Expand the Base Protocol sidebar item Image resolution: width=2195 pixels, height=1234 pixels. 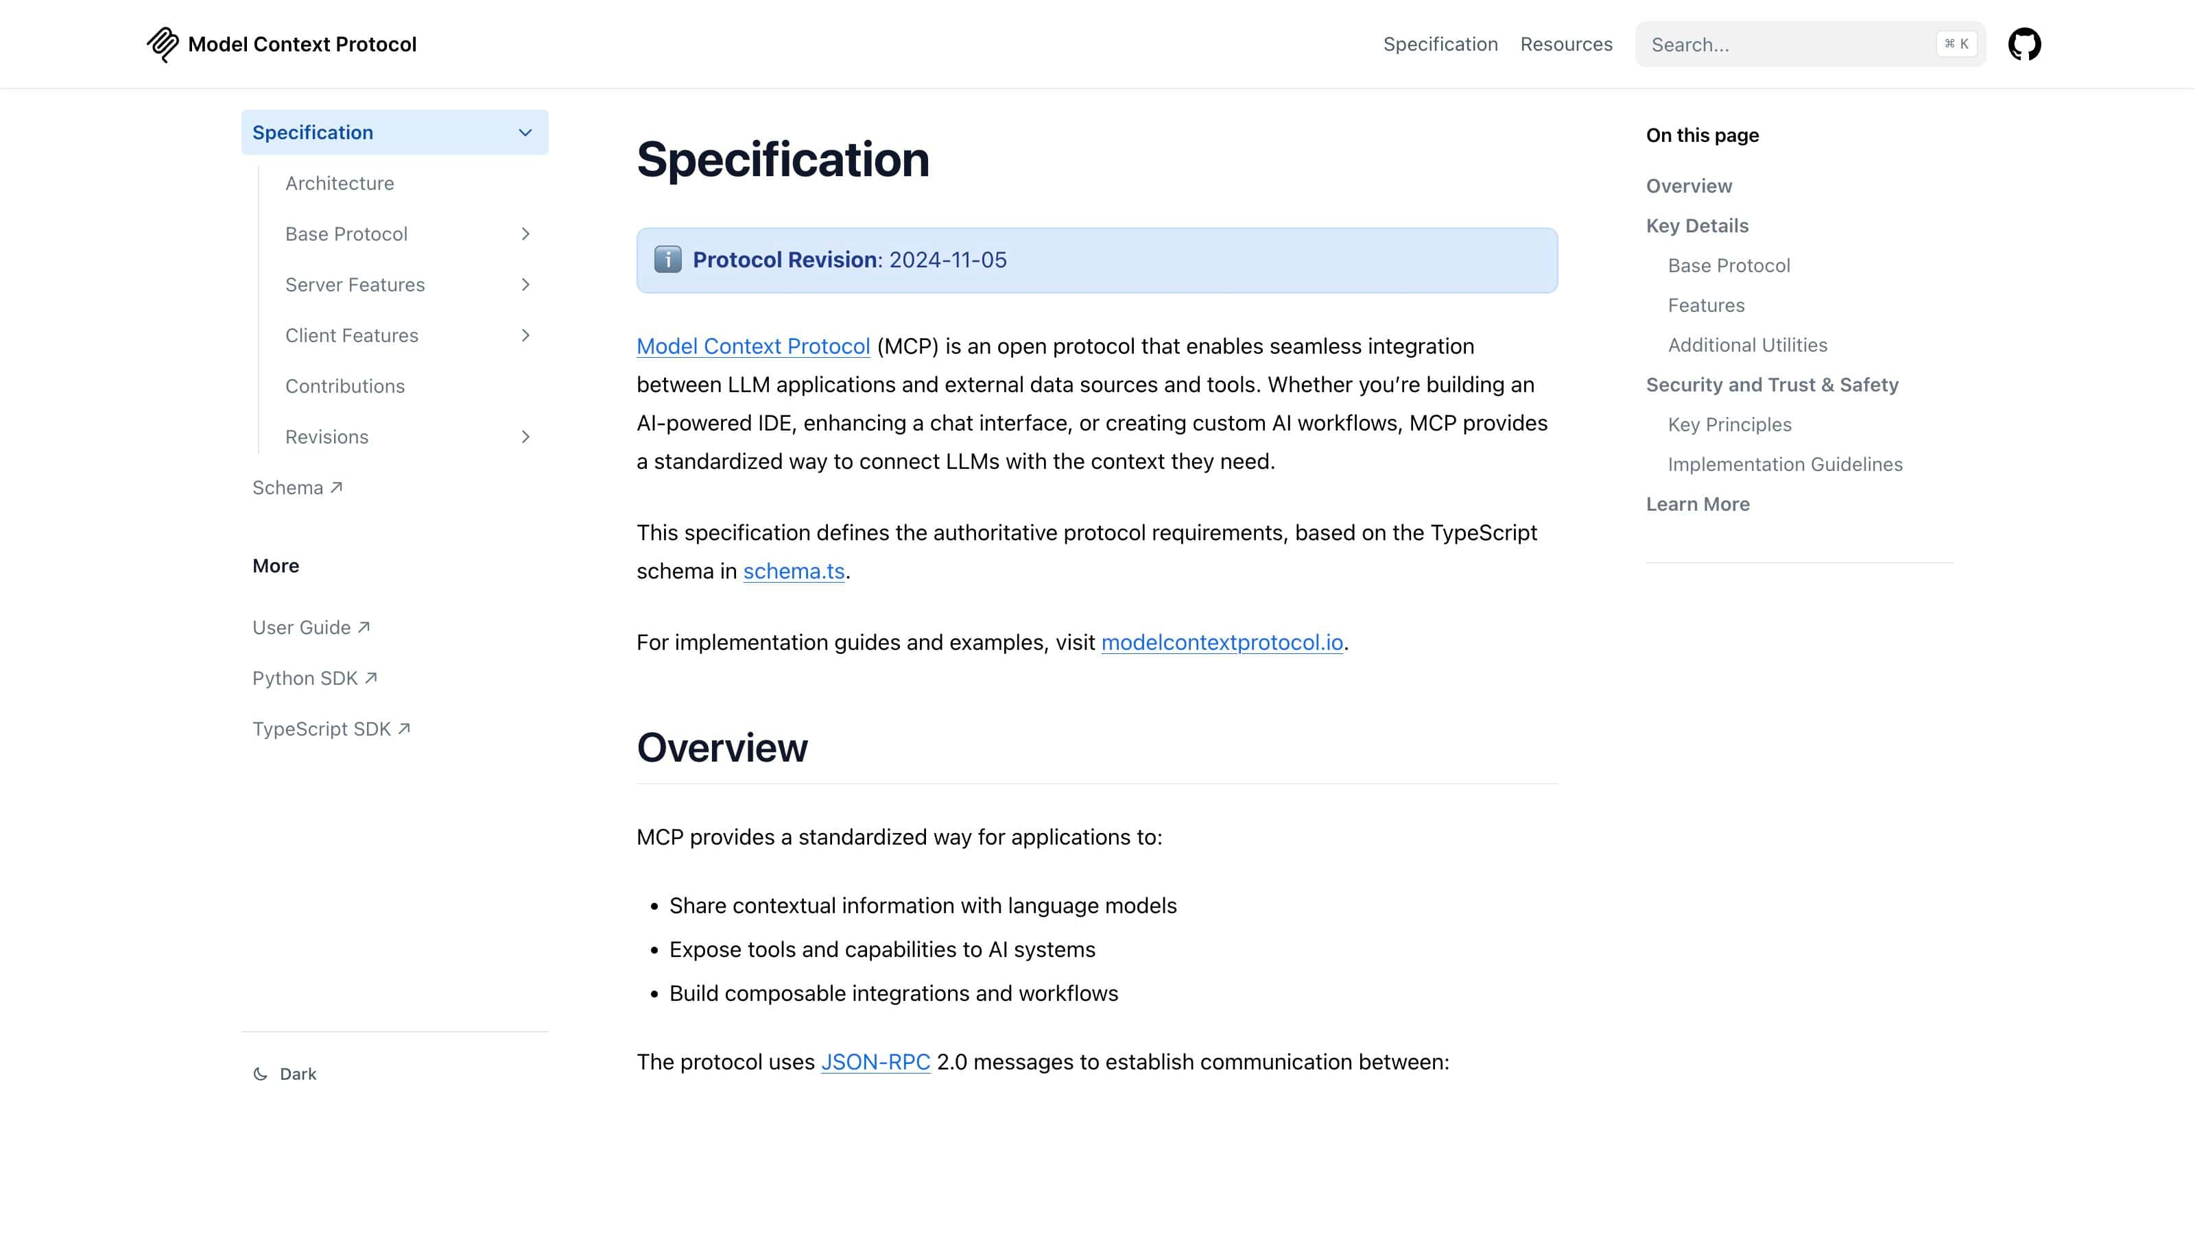coord(525,234)
